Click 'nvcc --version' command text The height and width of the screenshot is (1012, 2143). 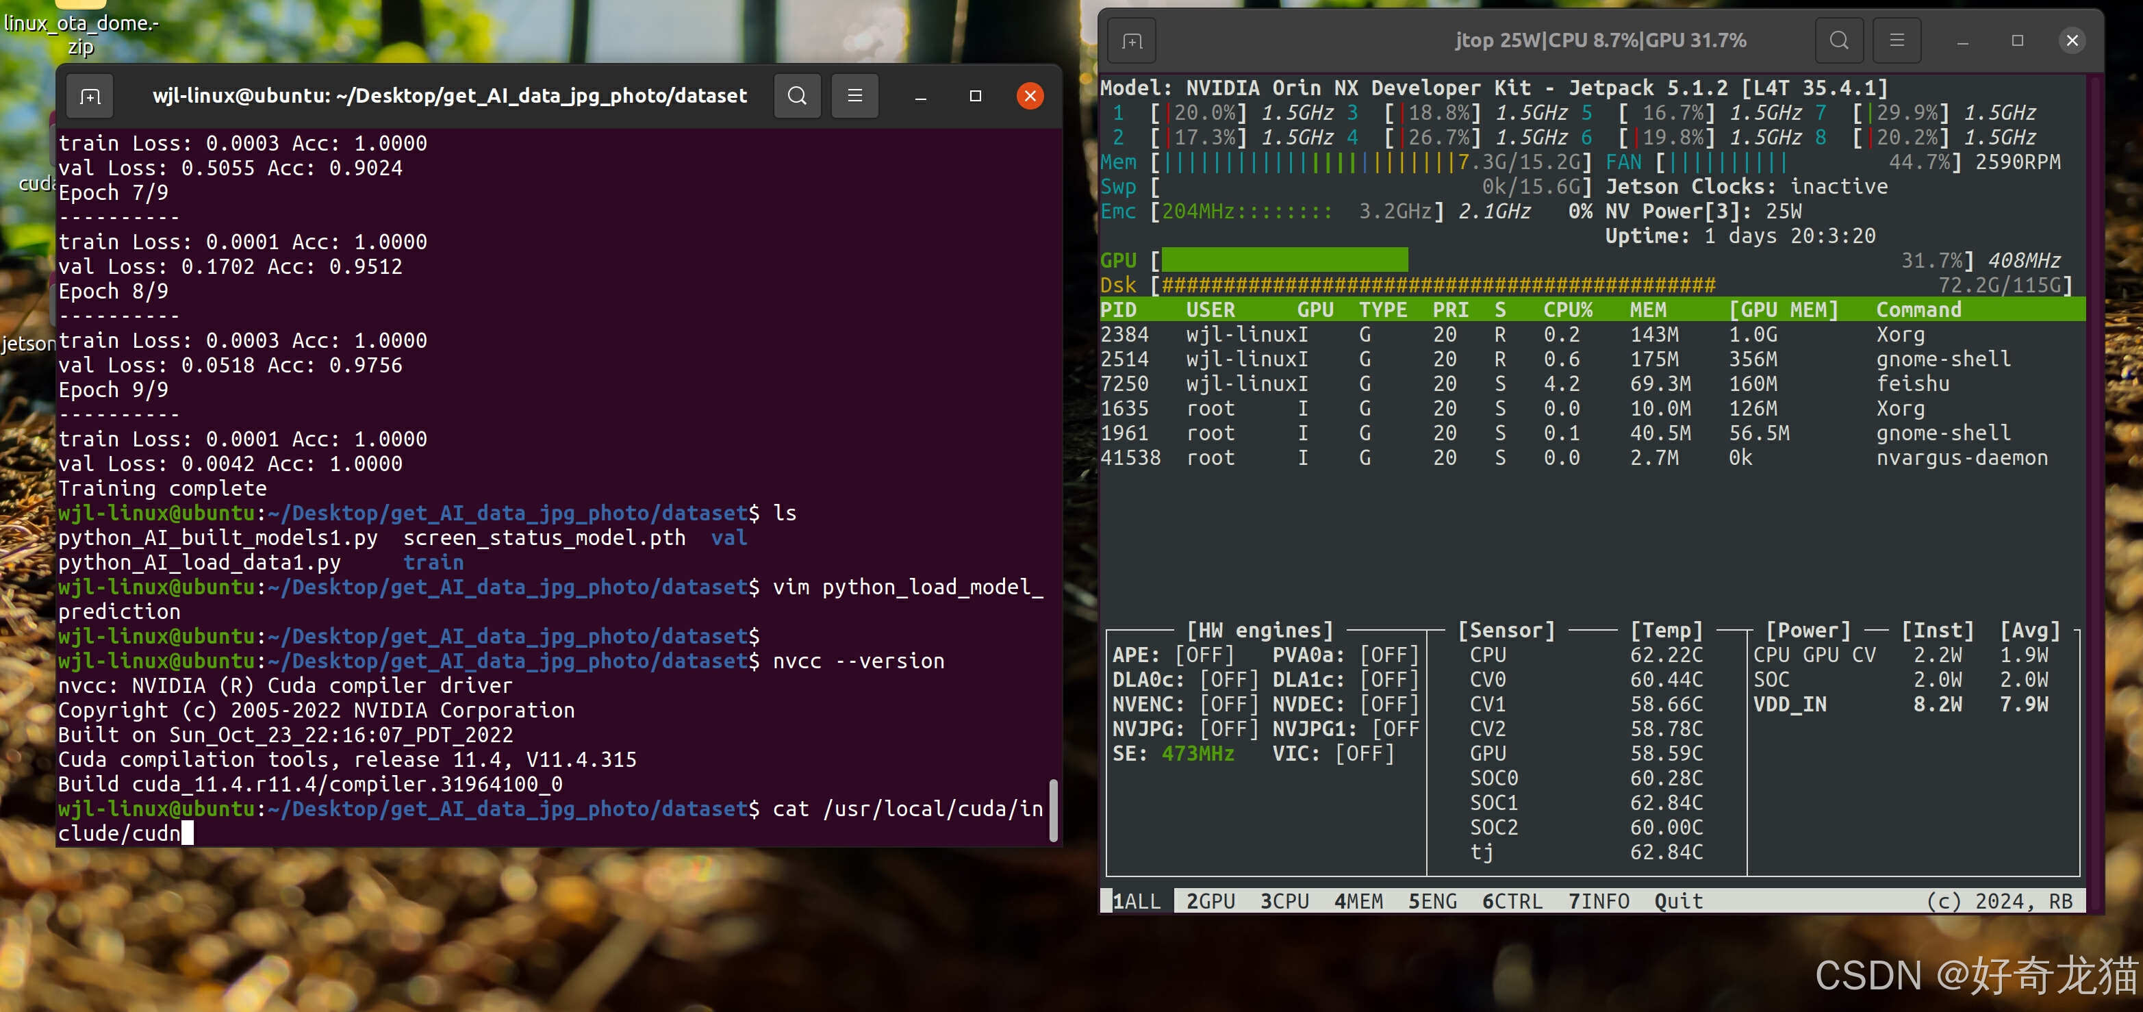click(859, 661)
